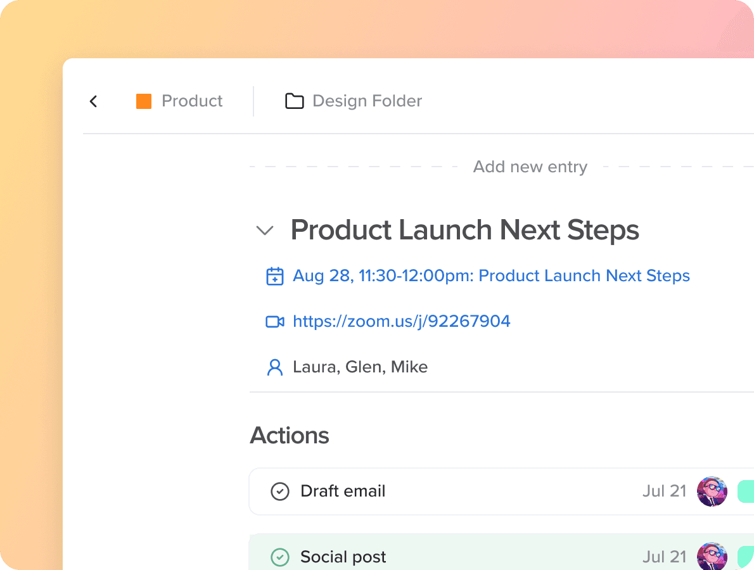Click the Design Folder folder icon

tap(294, 101)
